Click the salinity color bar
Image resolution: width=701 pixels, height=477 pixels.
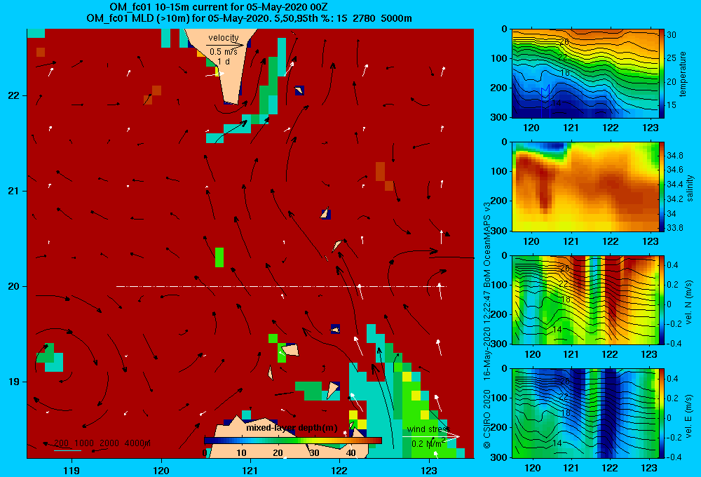point(662,187)
